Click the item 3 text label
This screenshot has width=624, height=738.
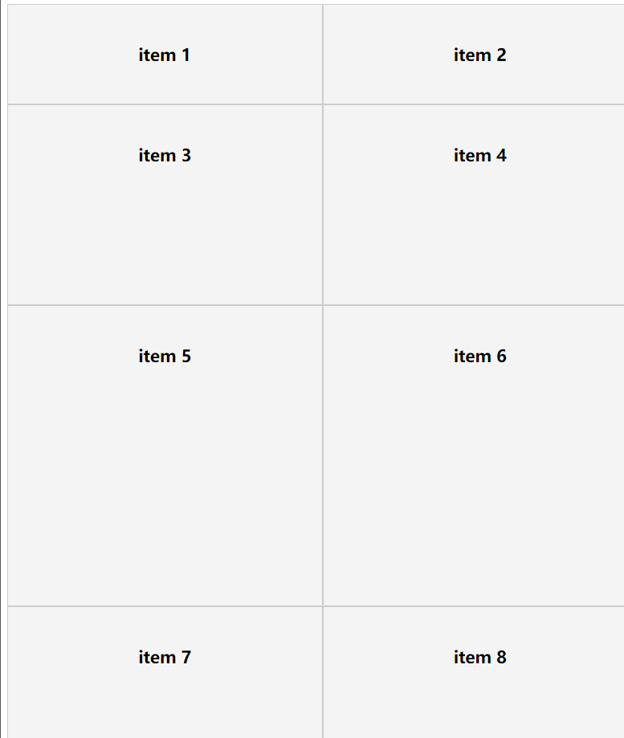click(165, 155)
